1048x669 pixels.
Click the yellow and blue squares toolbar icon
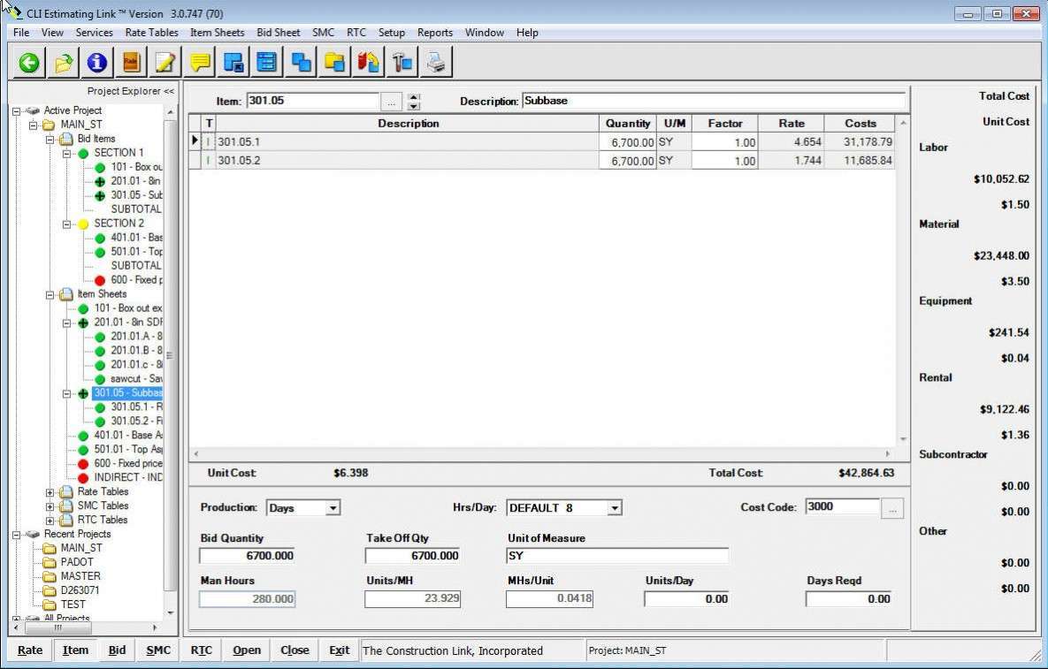tap(335, 63)
